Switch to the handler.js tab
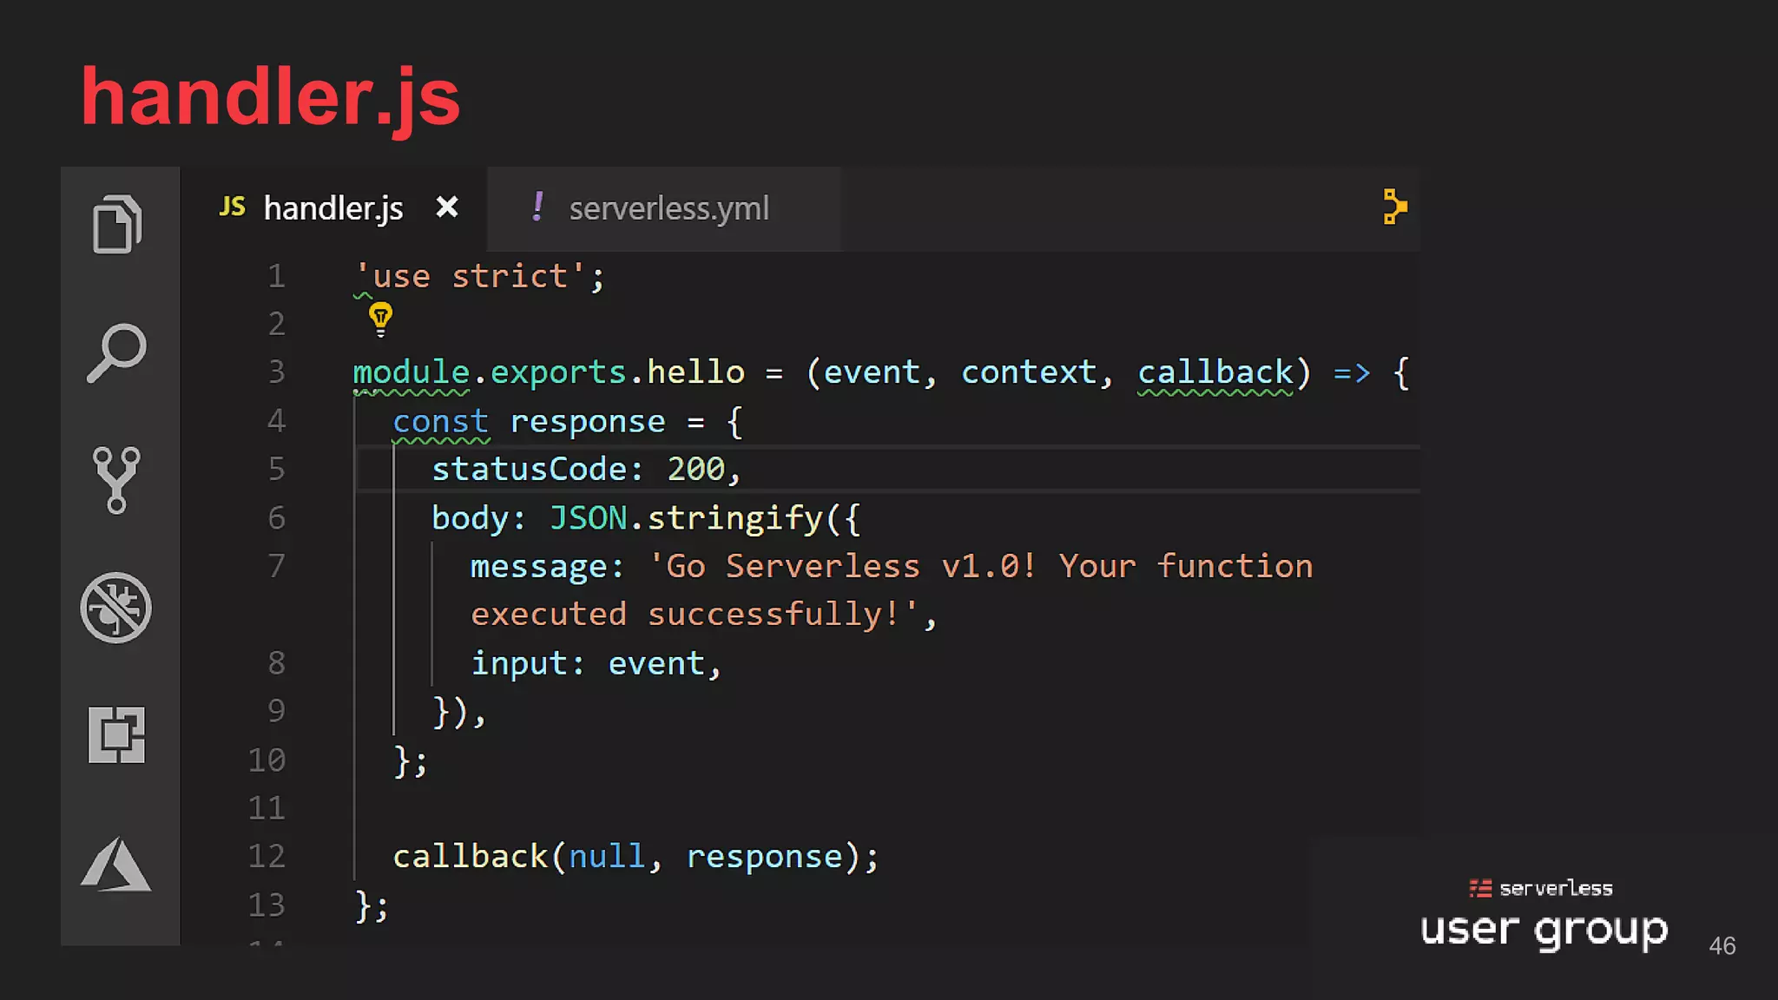Screen dimensions: 1778x1000 333,208
